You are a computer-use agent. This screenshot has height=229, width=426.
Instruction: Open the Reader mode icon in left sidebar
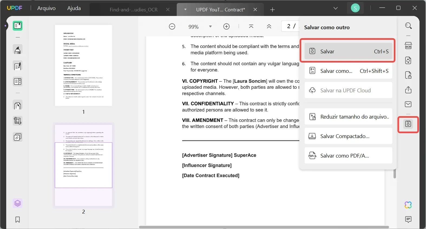coord(18,26)
